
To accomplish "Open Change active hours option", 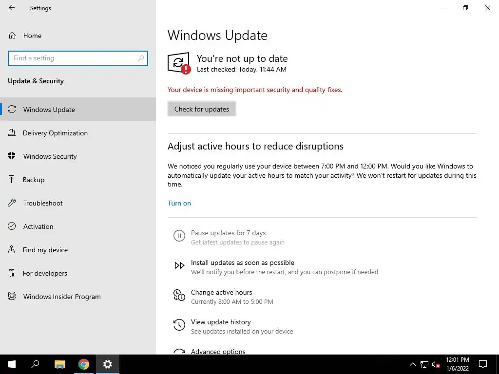I will click(222, 292).
